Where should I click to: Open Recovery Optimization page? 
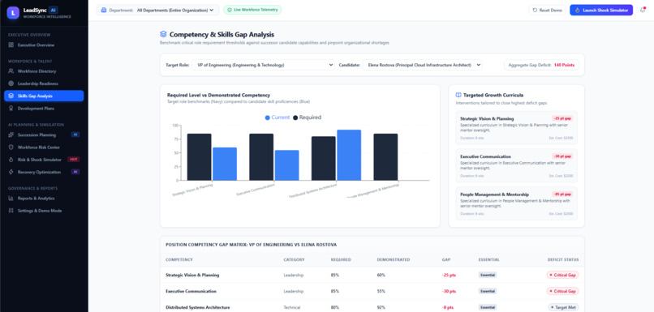click(44, 172)
